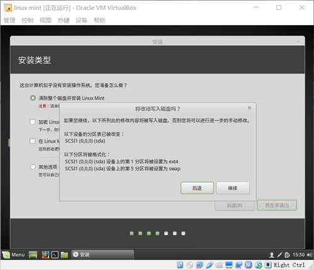Click the VirtualBox display monitor indicator
This screenshot has width=314, height=270.
(x=229, y=265)
